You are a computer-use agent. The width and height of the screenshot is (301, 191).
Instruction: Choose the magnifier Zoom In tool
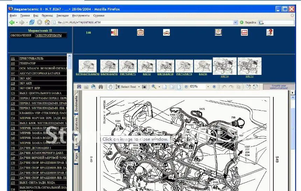(154, 87)
